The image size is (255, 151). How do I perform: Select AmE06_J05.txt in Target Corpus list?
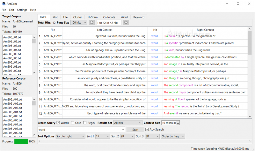coord(12,54)
